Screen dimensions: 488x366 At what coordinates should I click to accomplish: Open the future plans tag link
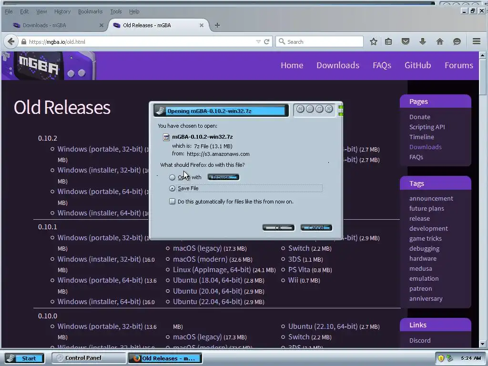coord(427,209)
